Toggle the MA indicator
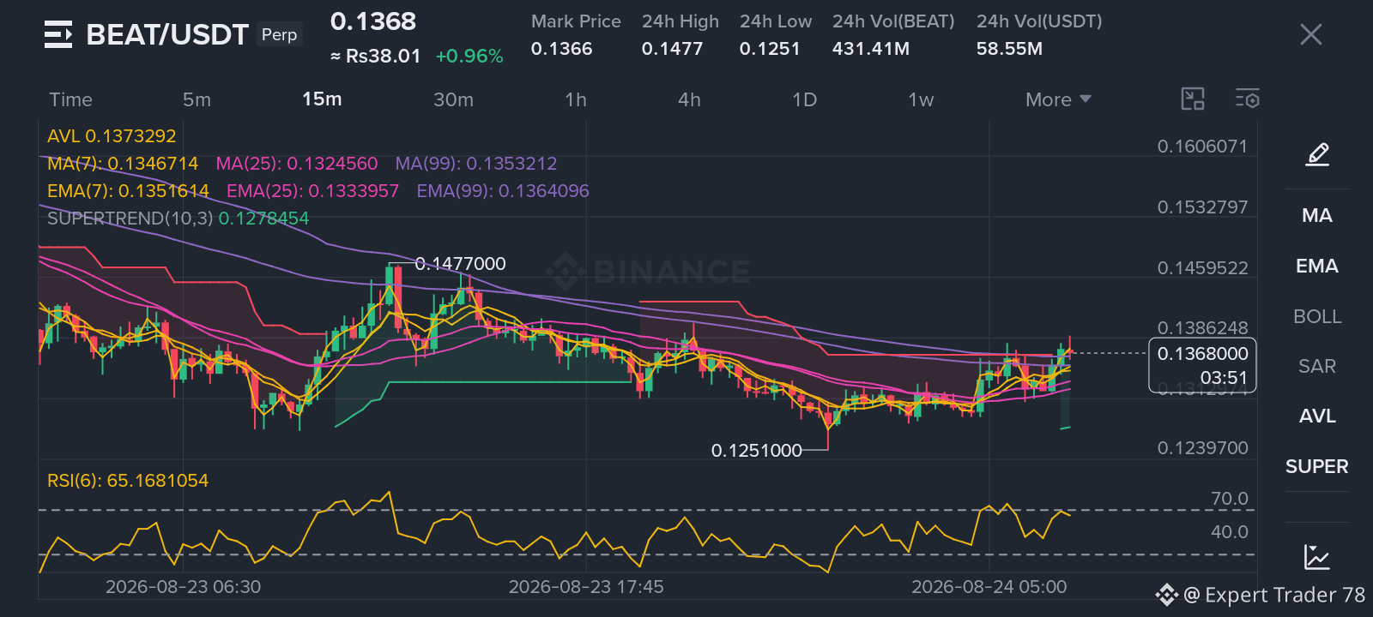Image resolution: width=1373 pixels, height=617 pixels. (x=1317, y=215)
